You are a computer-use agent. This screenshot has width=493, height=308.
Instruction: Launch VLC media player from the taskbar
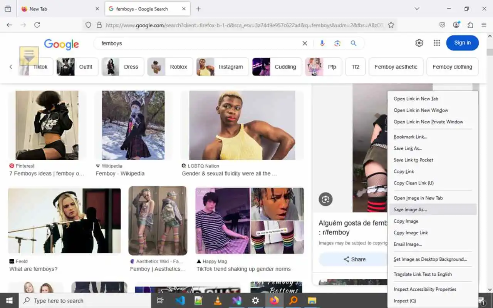pyautogui.click(x=218, y=300)
